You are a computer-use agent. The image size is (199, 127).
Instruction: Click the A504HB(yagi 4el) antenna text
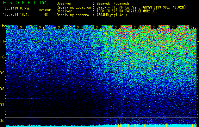112,15
